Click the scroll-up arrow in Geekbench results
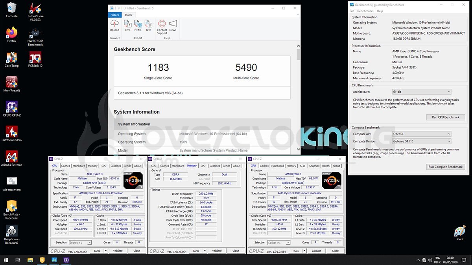 tap(299, 46)
